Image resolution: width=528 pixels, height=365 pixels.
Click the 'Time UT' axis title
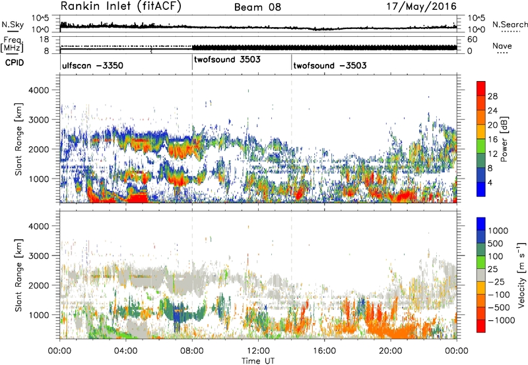coord(258,361)
